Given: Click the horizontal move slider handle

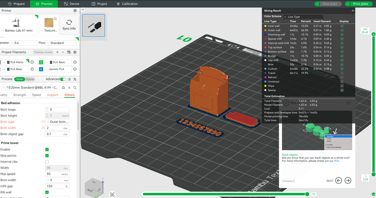Looking at the screenshot, I should (x=307, y=194).
